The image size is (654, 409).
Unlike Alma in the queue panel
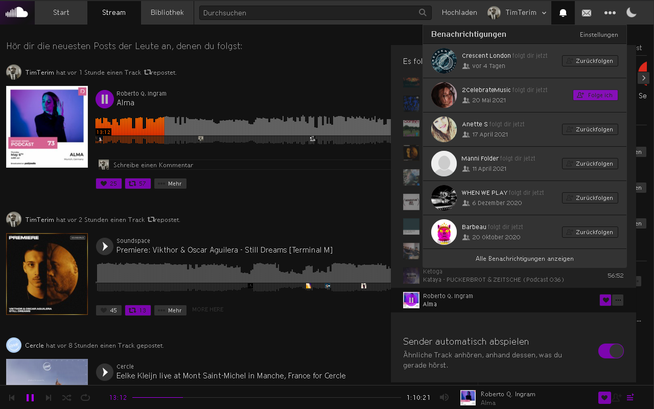click(x=605, y=300)
